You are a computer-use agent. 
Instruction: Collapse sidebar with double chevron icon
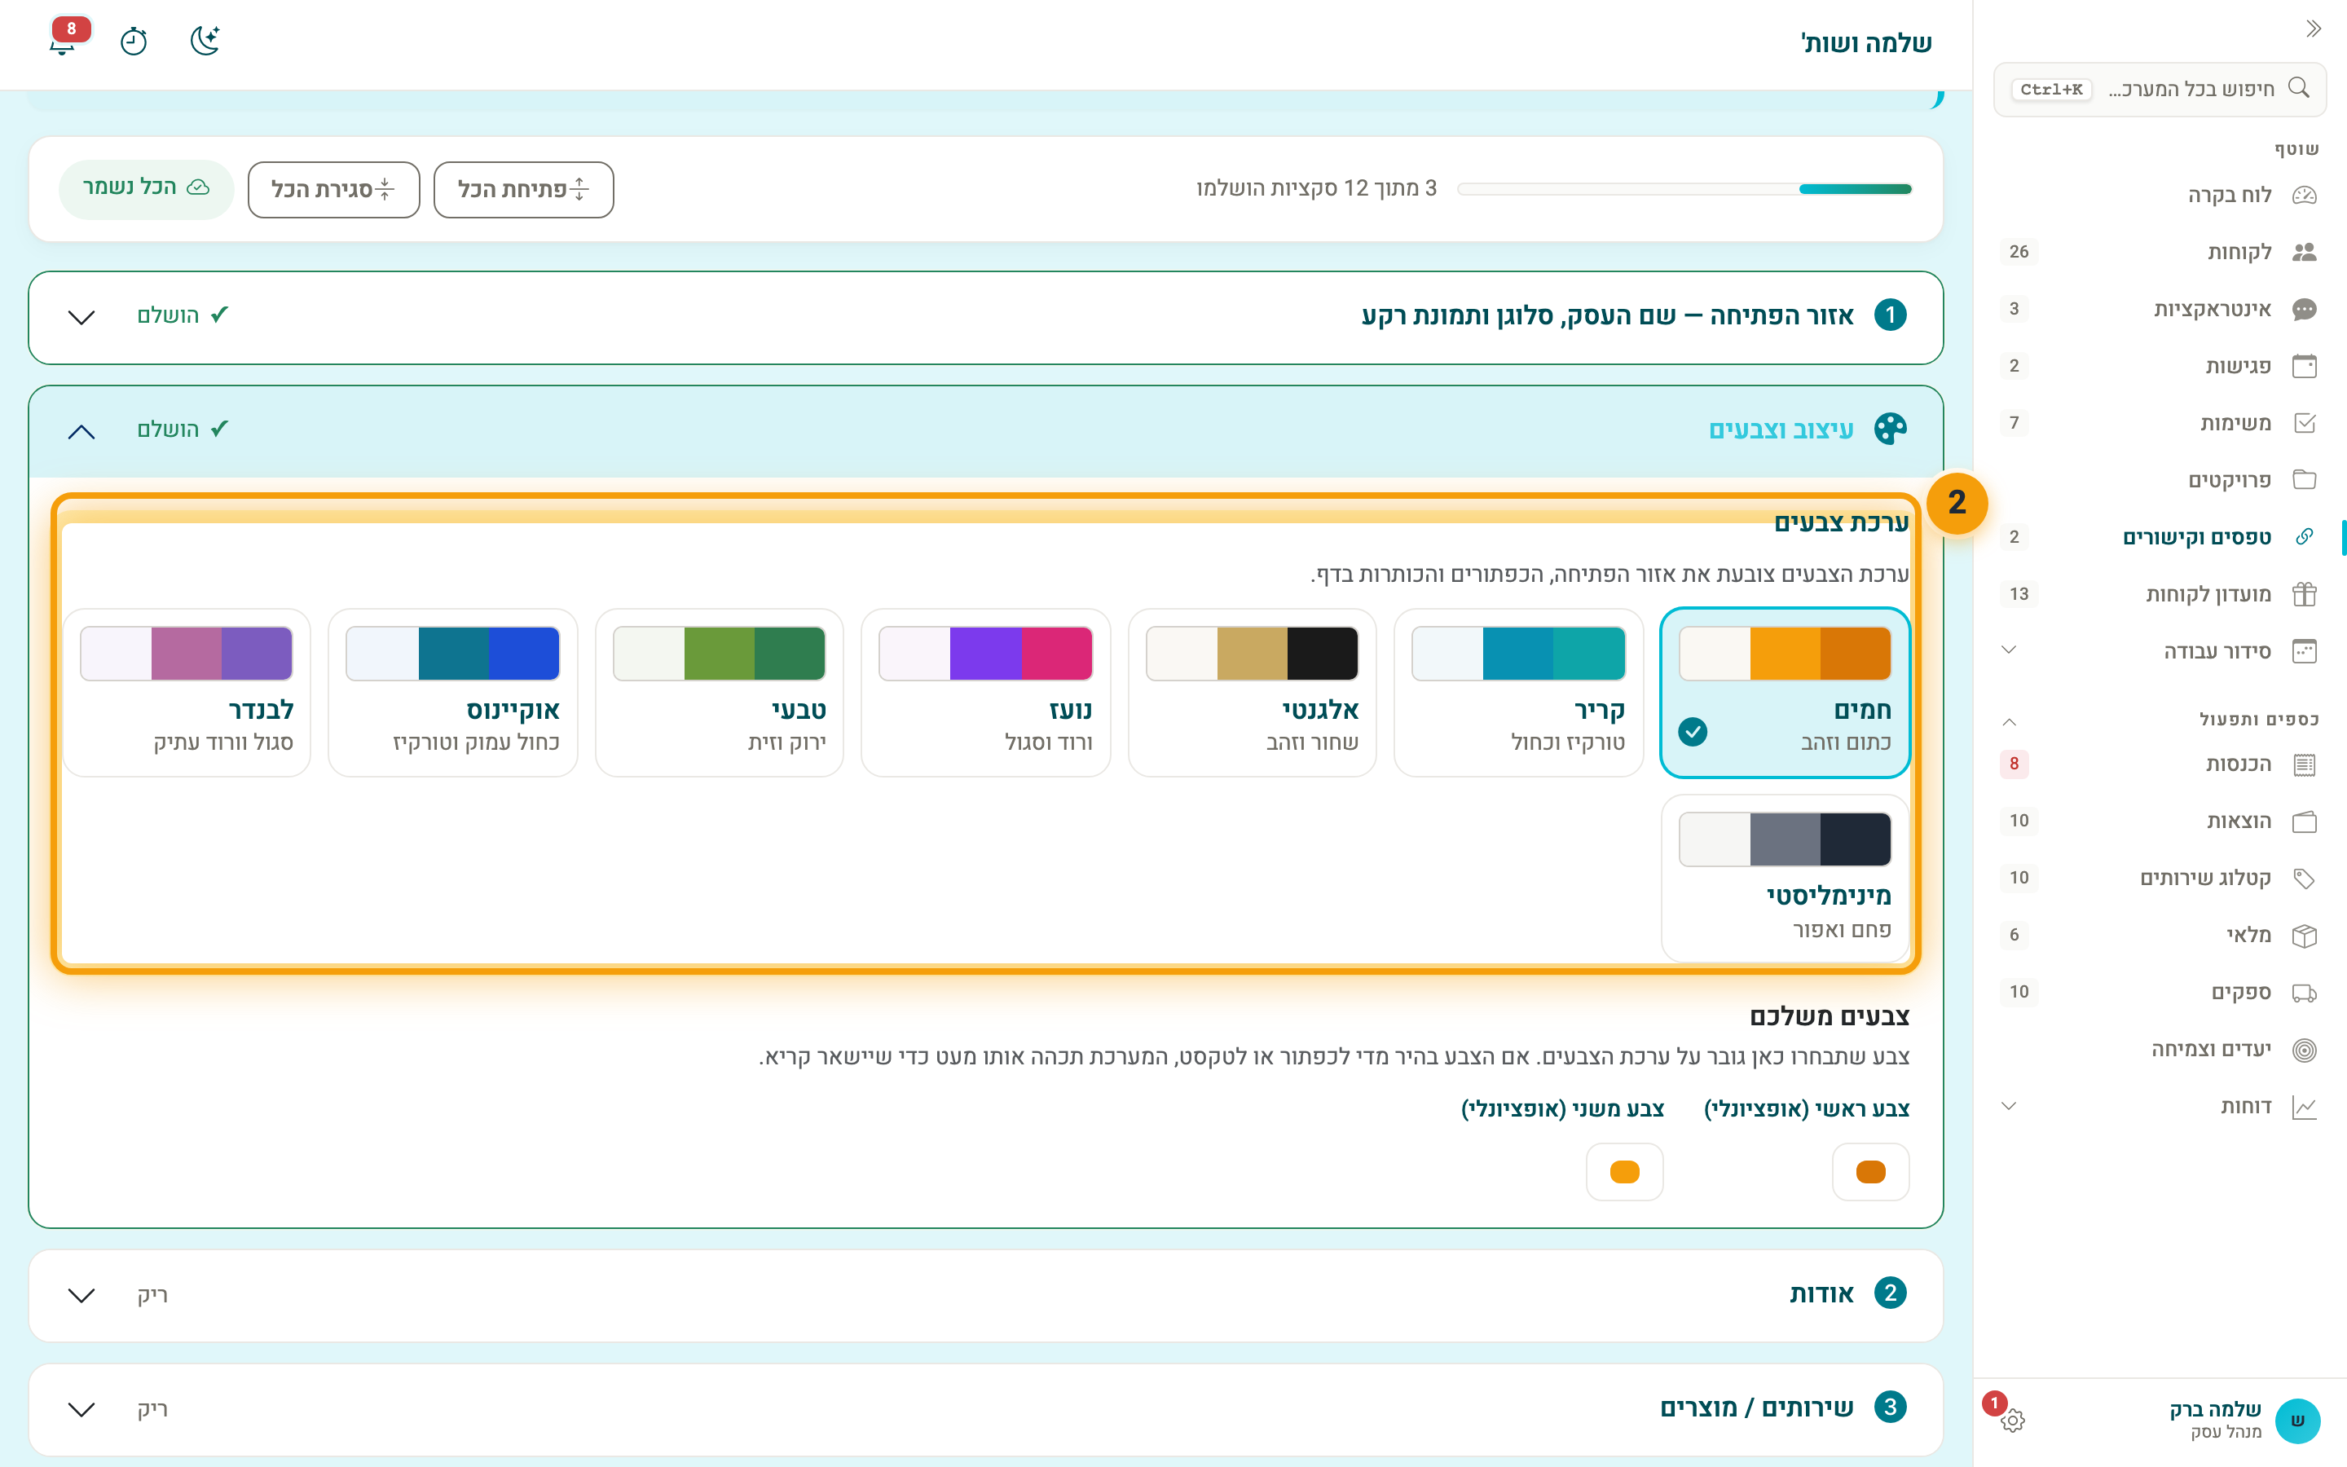coord(2313,29)
